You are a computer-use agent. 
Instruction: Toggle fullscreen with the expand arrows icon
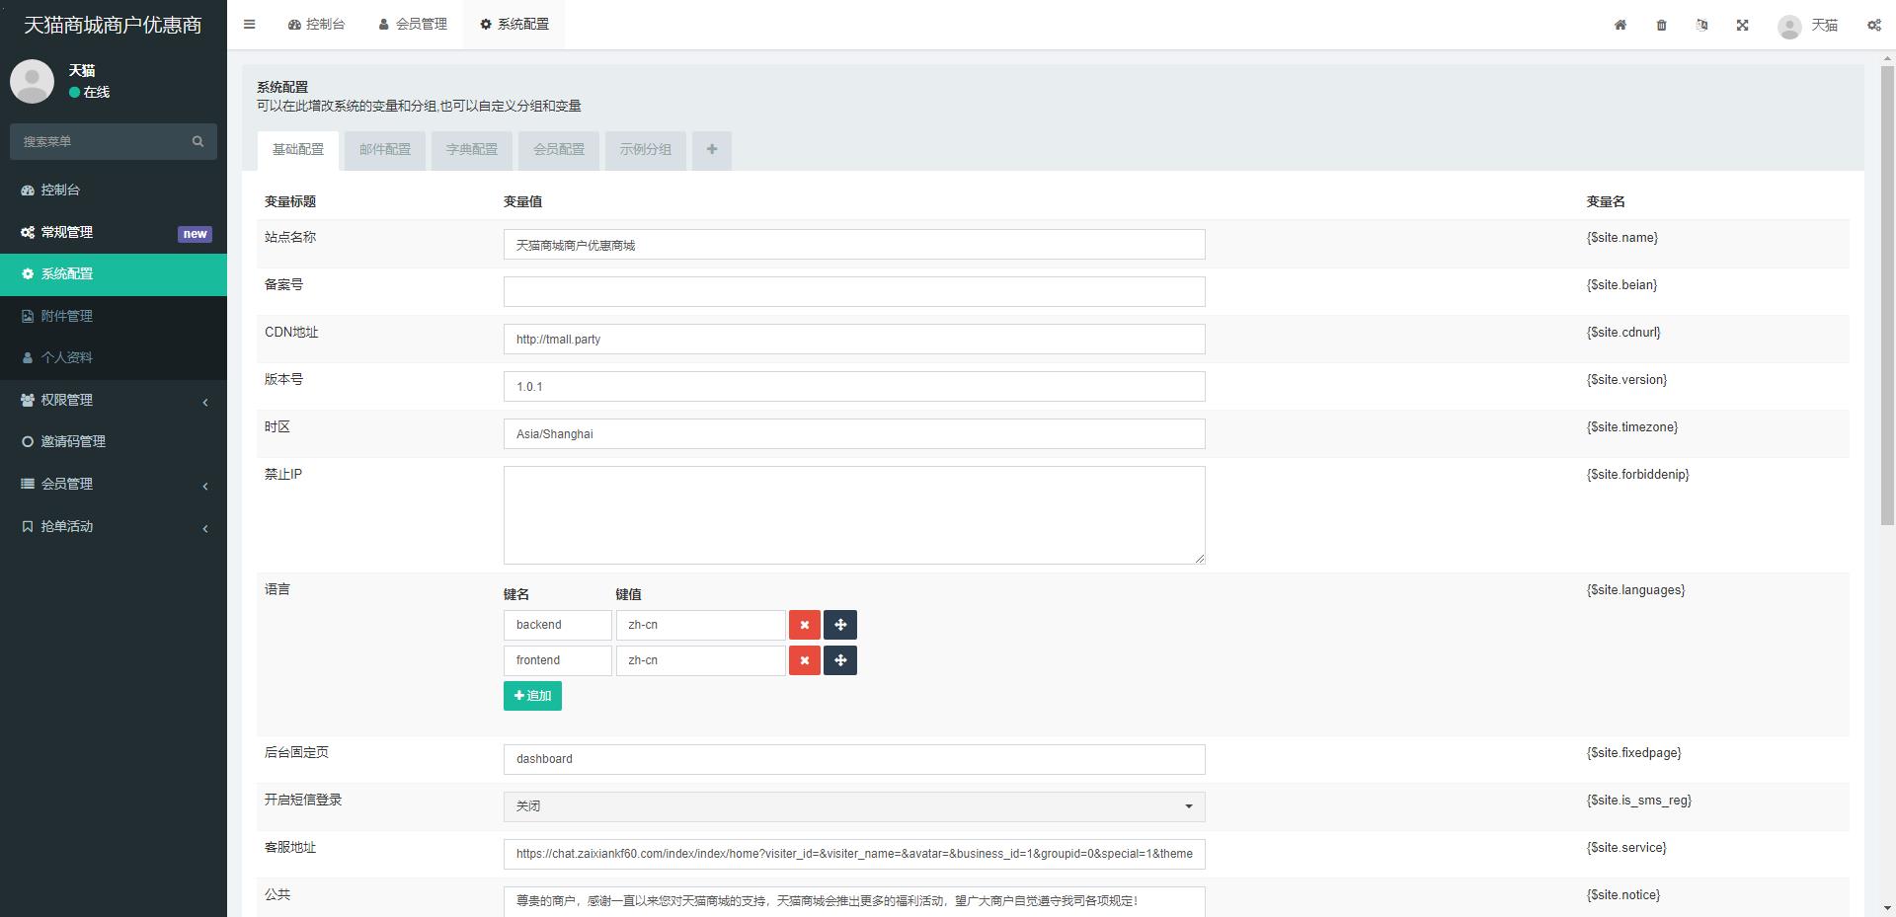(x=1742, y=25)
